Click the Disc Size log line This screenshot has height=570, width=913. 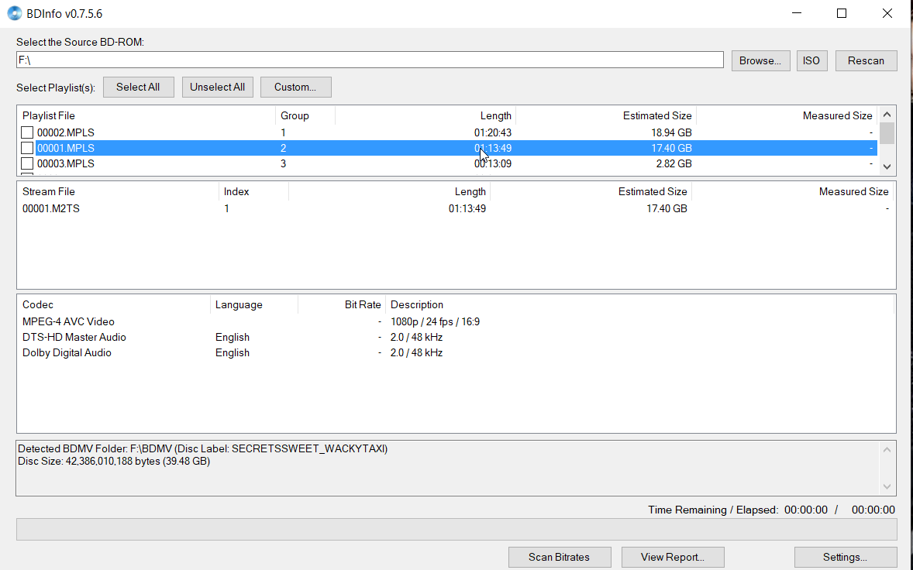[x=114, y=462]
